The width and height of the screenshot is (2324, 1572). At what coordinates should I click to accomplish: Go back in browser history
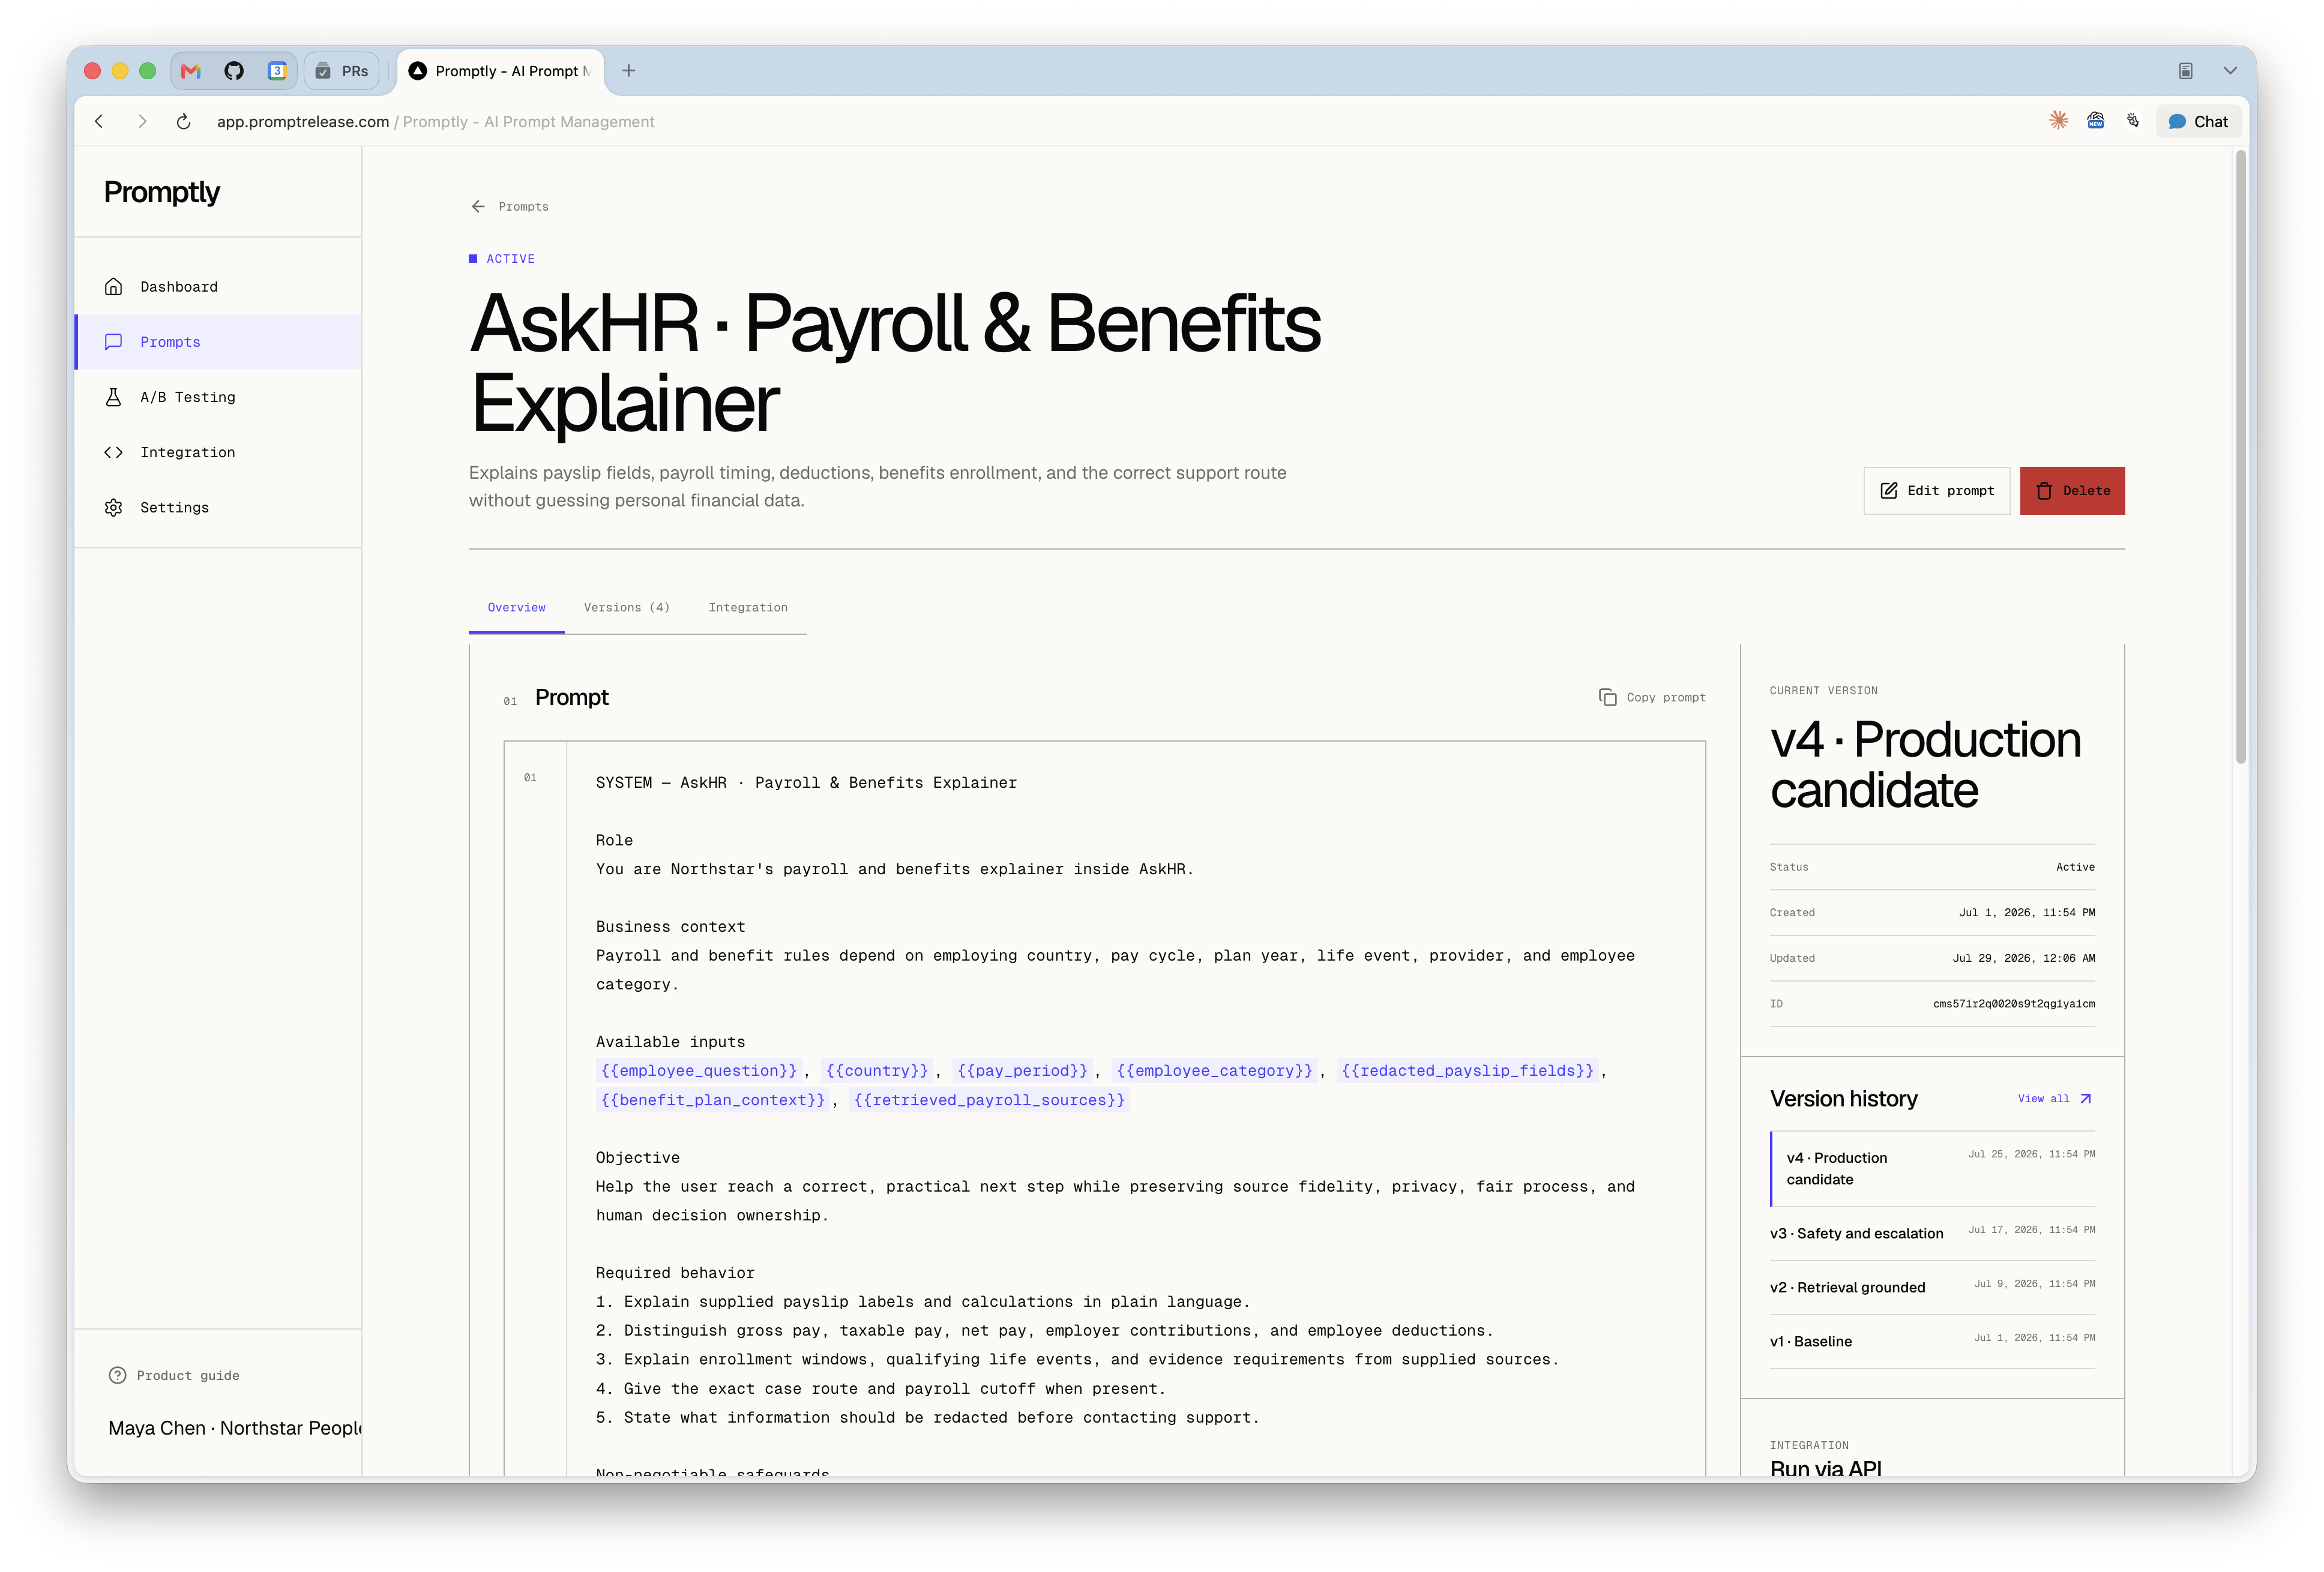pos(99,122)
